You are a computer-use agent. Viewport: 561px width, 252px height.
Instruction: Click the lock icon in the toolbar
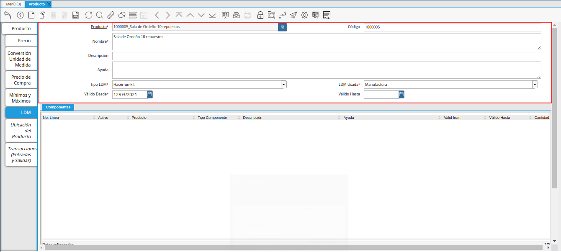[x=260, y=15]
